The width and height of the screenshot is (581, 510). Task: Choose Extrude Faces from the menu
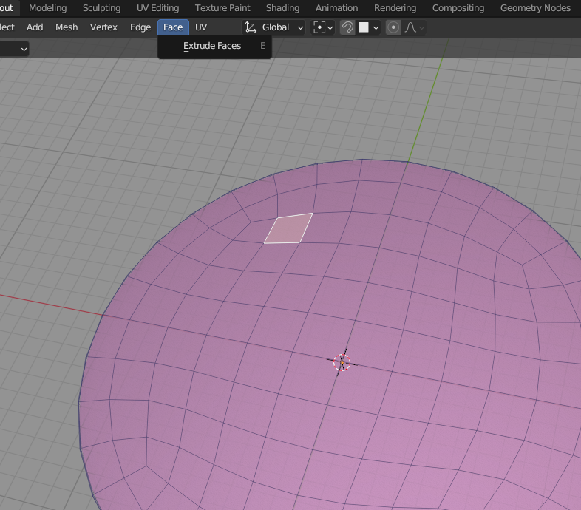click(x=212, y=46)
